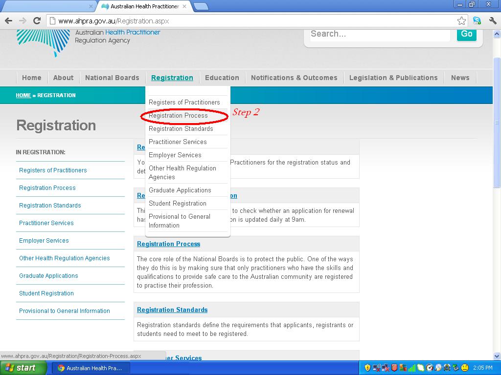
Task: Bookmark this page using the star icon
Action: point(460,21)
